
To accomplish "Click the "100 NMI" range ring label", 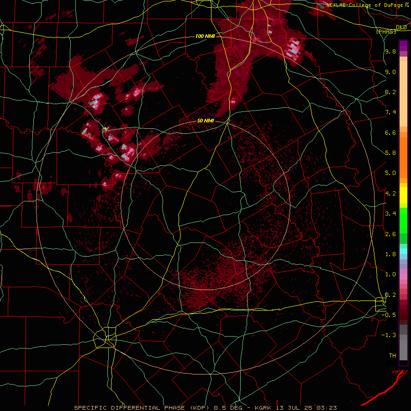I will pyautogui.click(x=205, y=36).
